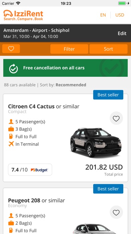Screen dimensions: 131x234
Task: Edit the Amsterdam Schiphol search
Action: [122, 33]
